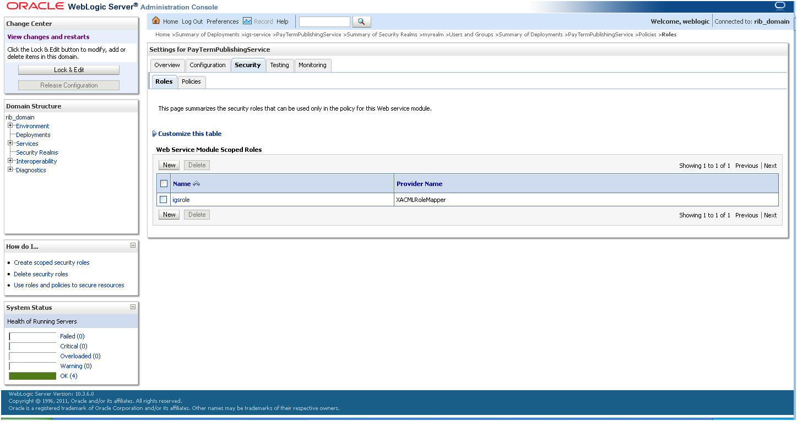Screen dimensions: 797x421
Task: Collapse the How do I... panel
Action: (x=133, y=245)
